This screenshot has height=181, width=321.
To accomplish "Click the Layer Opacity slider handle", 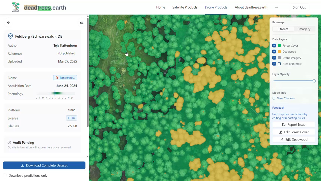I will point(314,81).
